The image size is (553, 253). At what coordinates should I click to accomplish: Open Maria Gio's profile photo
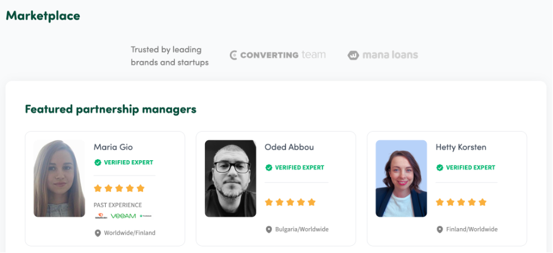[59, 179]
